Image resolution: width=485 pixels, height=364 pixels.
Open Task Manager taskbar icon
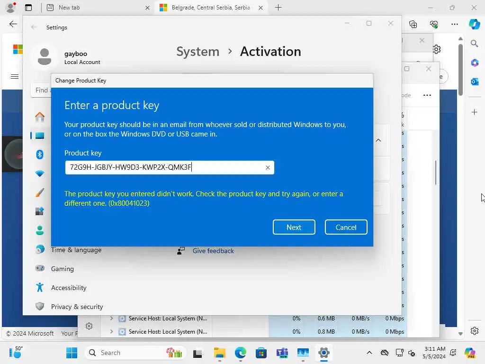303,353
